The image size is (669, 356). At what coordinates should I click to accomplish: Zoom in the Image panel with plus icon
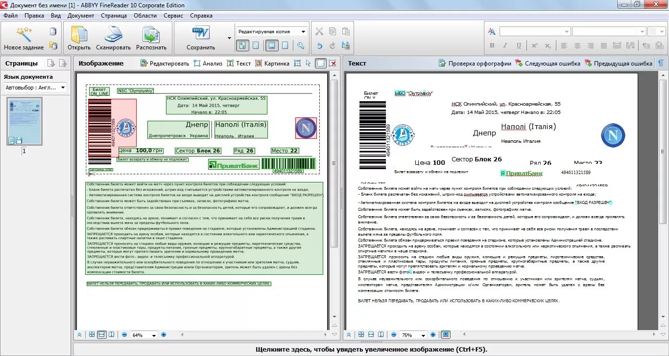pos(164,334)
